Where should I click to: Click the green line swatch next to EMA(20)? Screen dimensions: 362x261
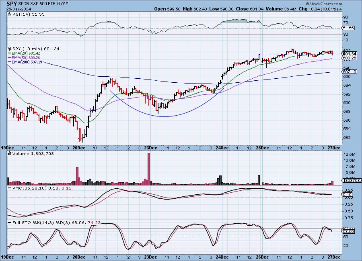pyautogui.click(x=10, y=53)
